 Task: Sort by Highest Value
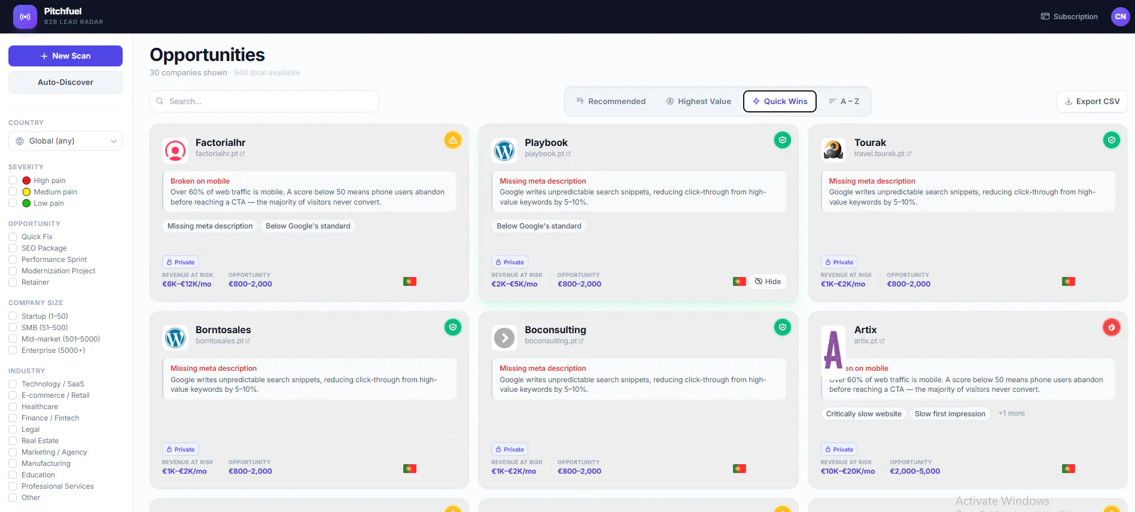[698, 101]
